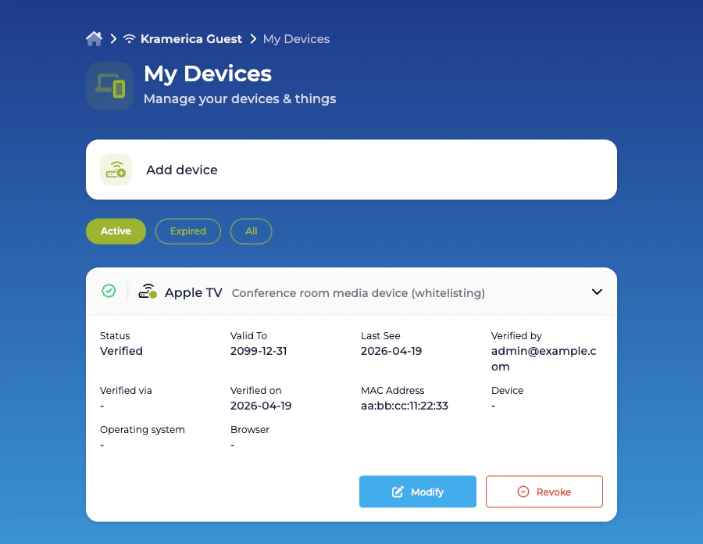703x544 pixels.
Task: Click the green verified checkmark on the device card
Action: [x=109, y=291]
